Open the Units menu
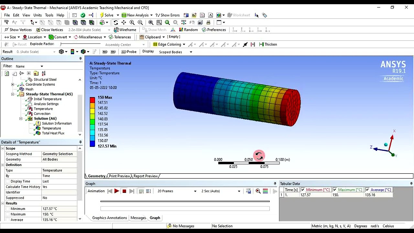Viewport: 414px width, 233px height. point(38,15)
